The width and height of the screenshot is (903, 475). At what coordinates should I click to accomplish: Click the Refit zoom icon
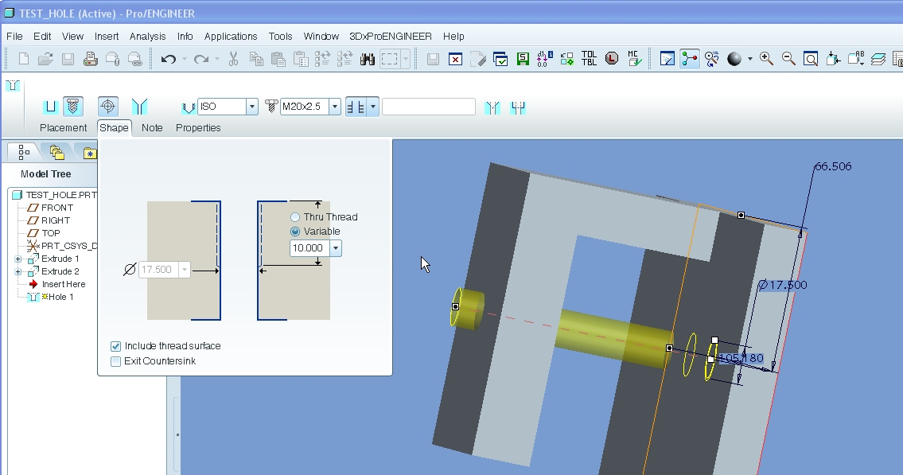coord(811,59)
